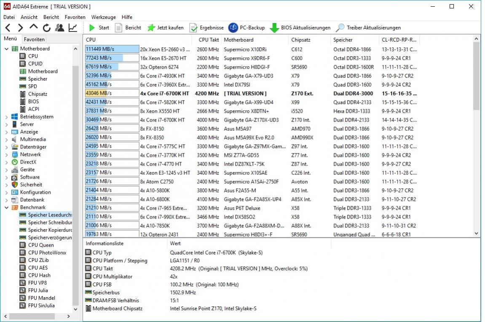Select the Software tree icon item
Viewport: 485px width, 322px height.
(15, 177)
